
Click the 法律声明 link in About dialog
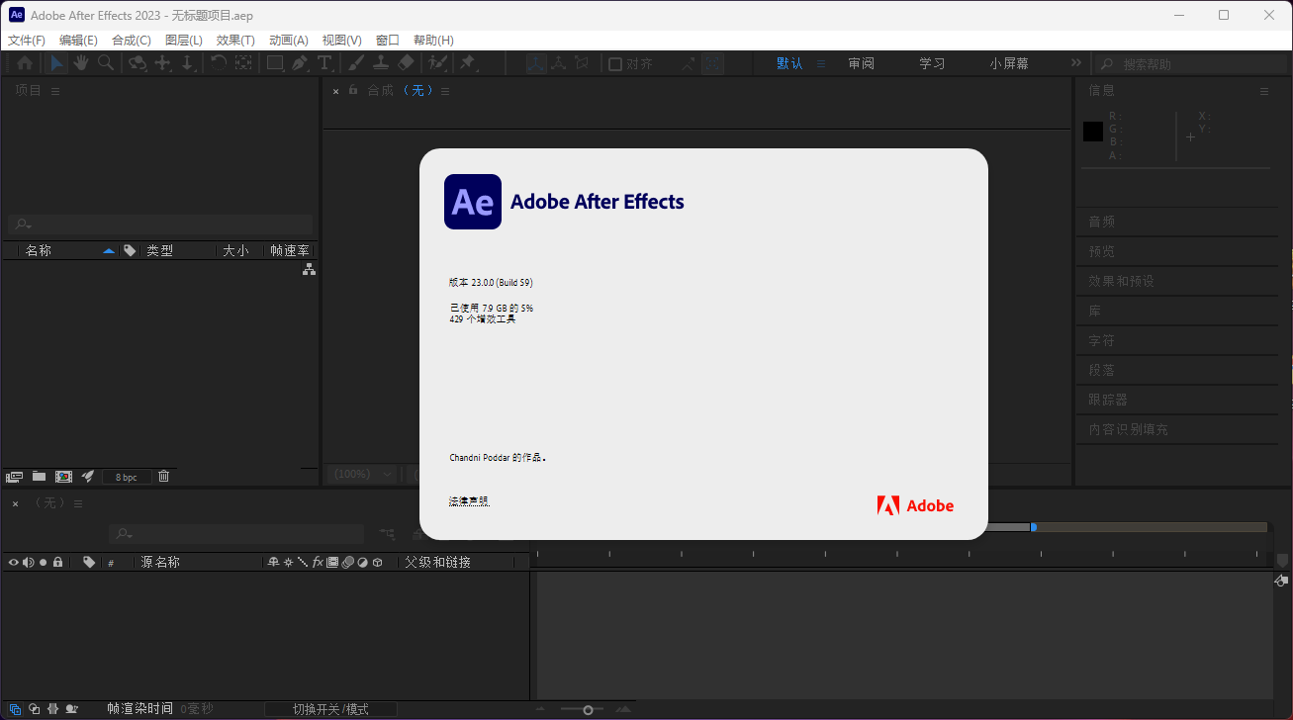pyautogui.click(x=469, y=501)
